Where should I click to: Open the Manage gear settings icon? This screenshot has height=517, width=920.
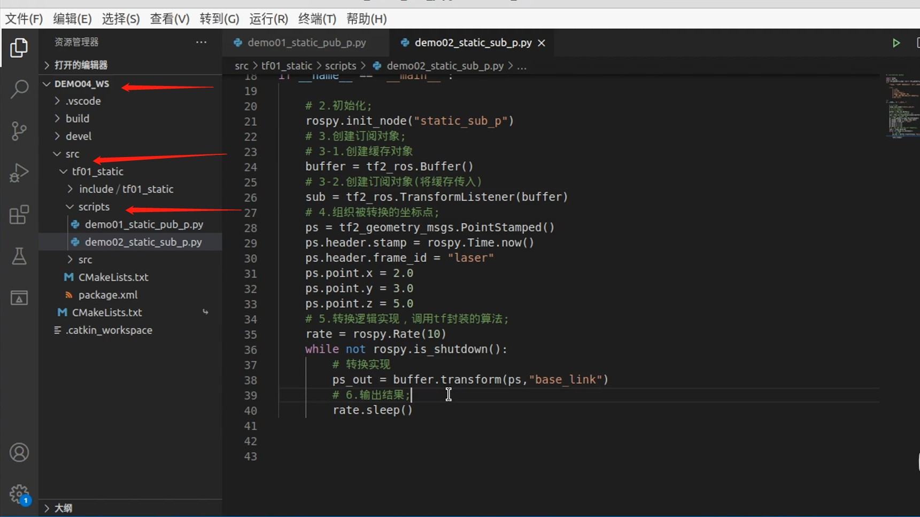tap(19, 494)
